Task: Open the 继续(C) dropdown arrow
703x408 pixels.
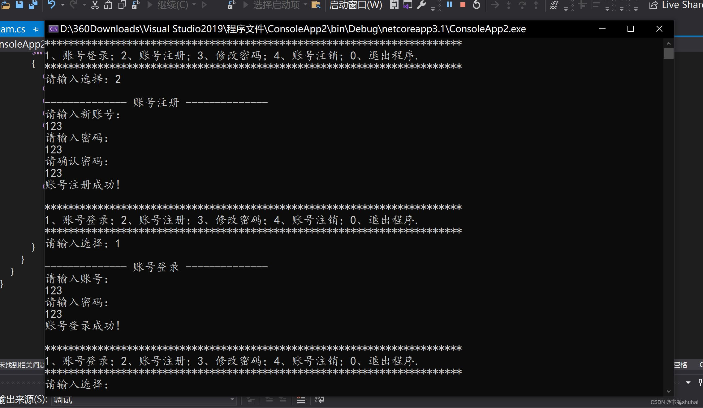Action: click(194, 5)
